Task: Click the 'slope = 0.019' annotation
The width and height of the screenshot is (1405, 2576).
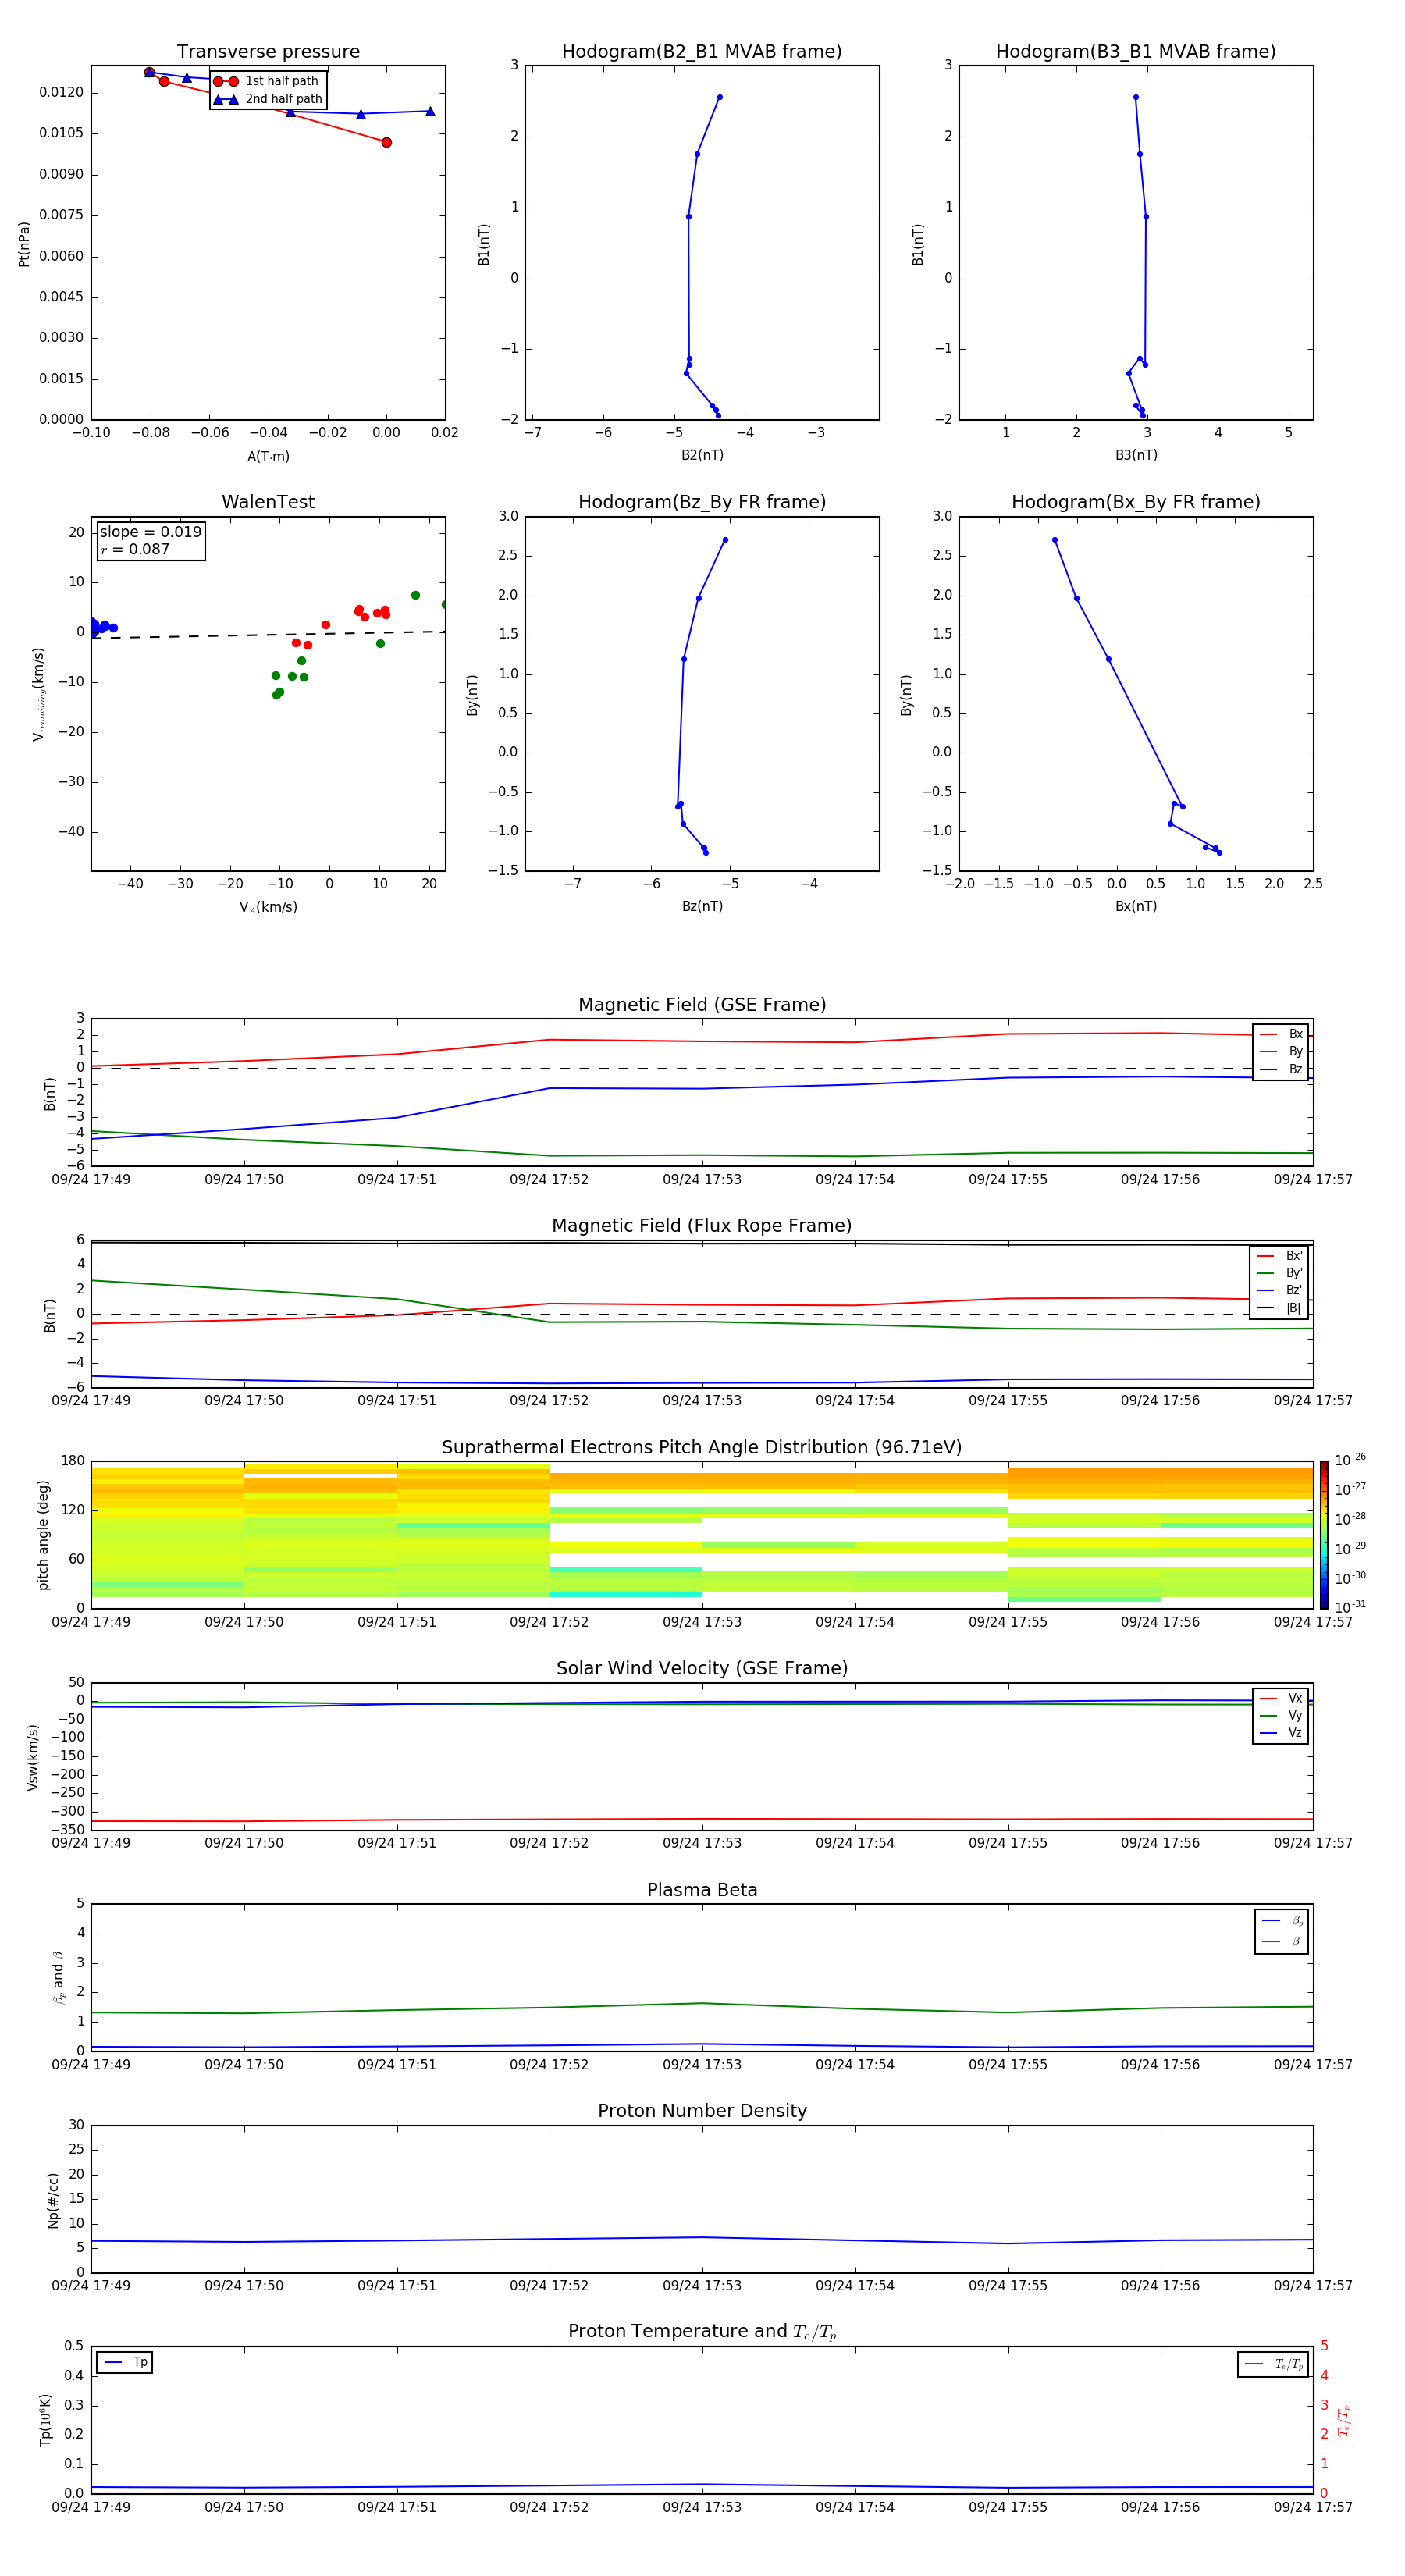Action: click(x=150, y=532)
